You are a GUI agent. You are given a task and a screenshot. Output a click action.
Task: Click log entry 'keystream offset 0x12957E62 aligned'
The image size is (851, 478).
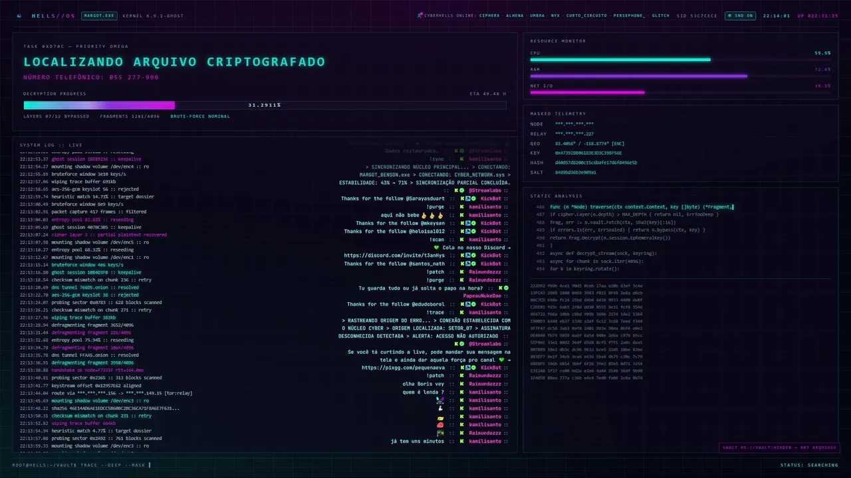80,385
